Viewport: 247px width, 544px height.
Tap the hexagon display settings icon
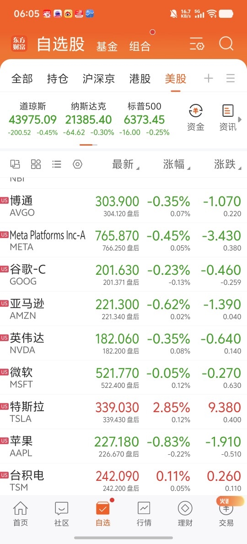click(x=78, y=164)
